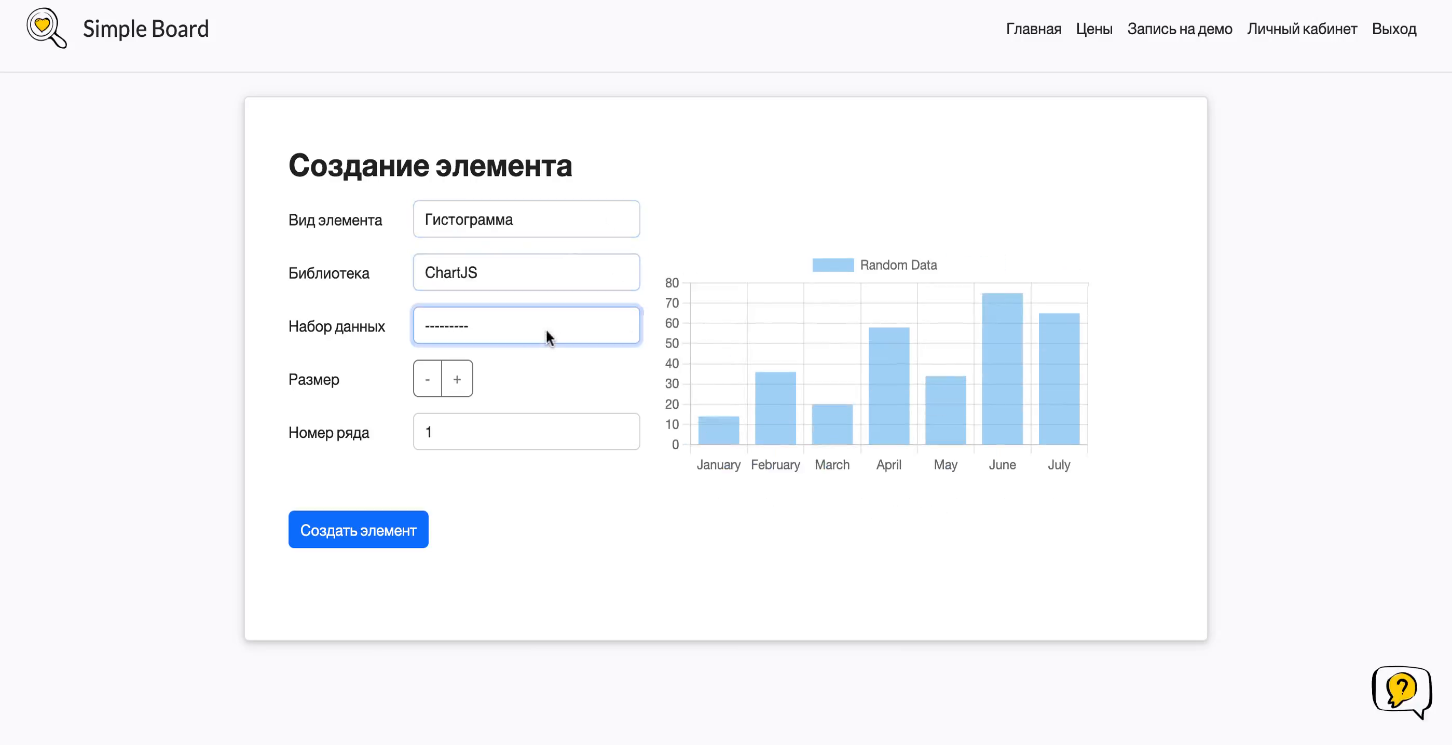1452x745 pixels.
Task: Toggle the Random Data legend swatch
Action: click(833, 265)
